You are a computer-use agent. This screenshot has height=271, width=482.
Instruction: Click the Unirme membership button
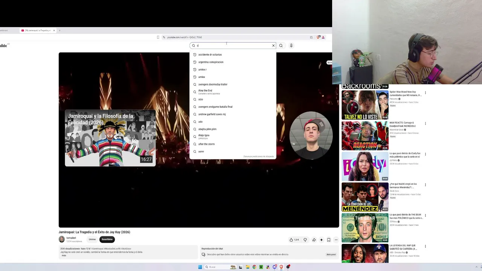coord(92,239)
